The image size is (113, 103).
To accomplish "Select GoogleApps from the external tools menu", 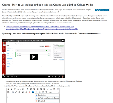I will 47,95.
